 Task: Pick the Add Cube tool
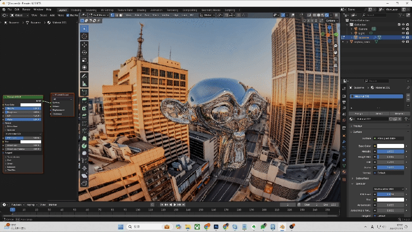[84, 92]
